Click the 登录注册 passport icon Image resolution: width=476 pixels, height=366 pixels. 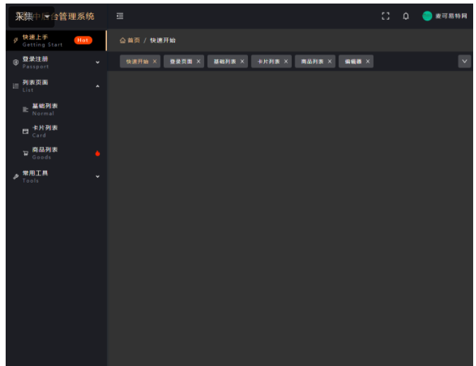[x=16, y=62]
